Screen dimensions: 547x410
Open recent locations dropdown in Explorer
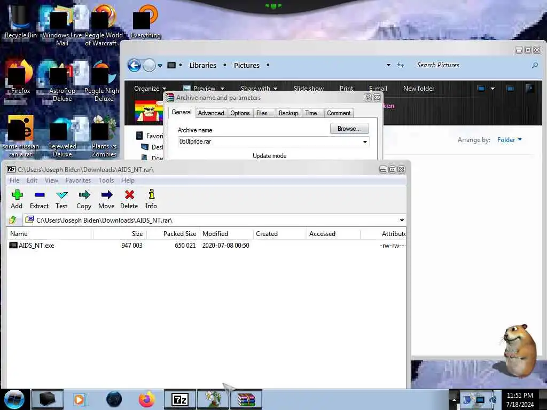(160, 65)
